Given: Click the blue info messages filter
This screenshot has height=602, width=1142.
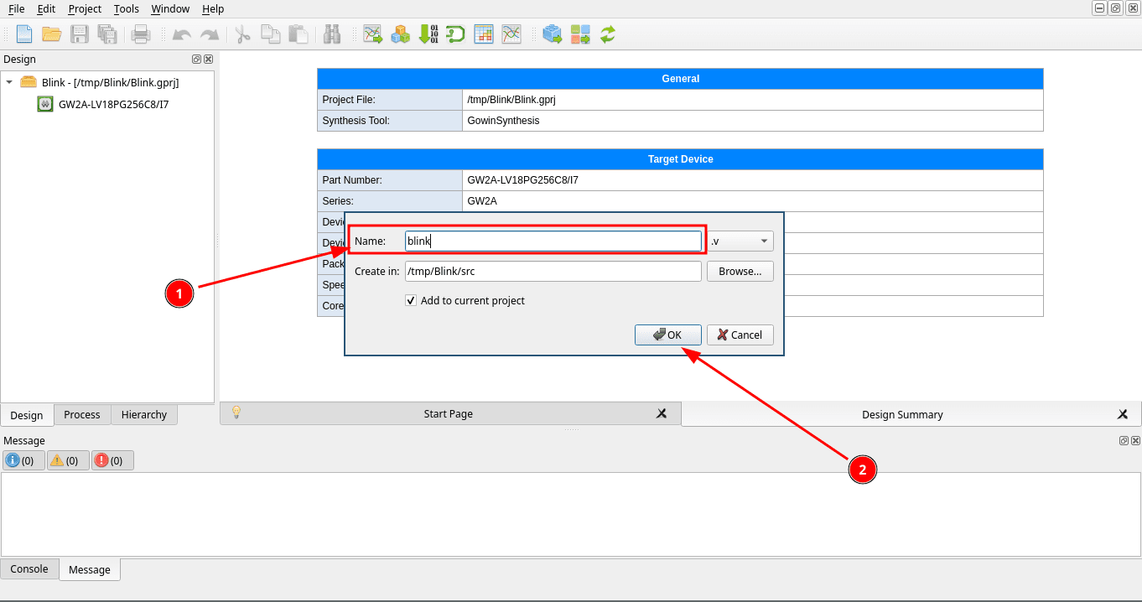Looking at the screenshot, I should point(23,460).
